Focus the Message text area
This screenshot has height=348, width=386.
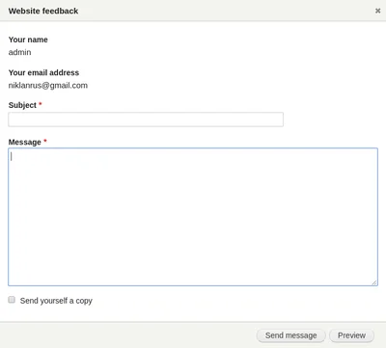tap(193, 217)
